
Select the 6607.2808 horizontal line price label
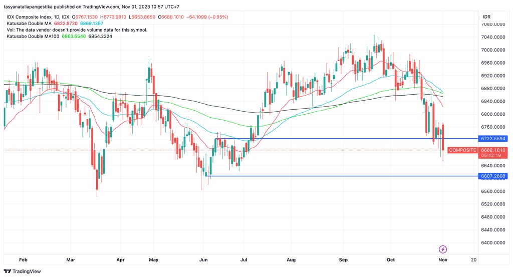(x=493, y=176)
